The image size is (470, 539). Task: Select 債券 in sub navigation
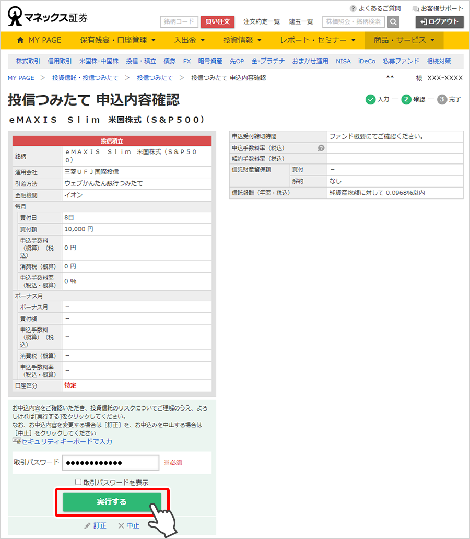pos(170,61)
